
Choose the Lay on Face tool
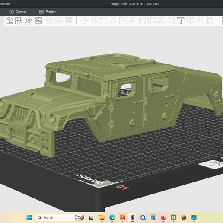coord(113,21)
